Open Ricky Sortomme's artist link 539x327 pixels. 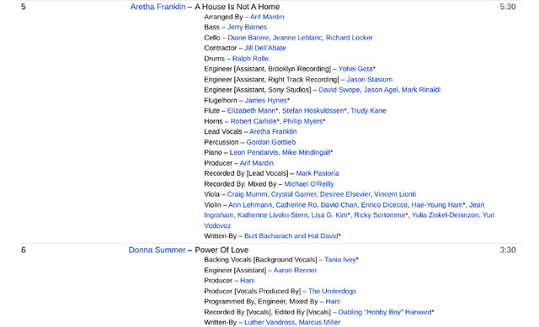pos(380,215)
